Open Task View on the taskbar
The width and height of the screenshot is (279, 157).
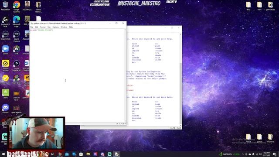[x=52, y=154]
